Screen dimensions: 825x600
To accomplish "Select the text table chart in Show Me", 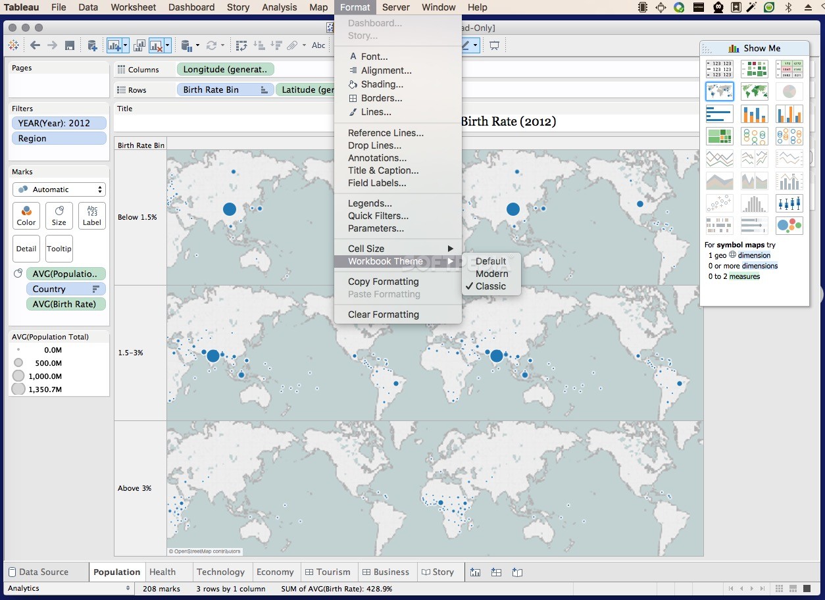I will 719,69.
